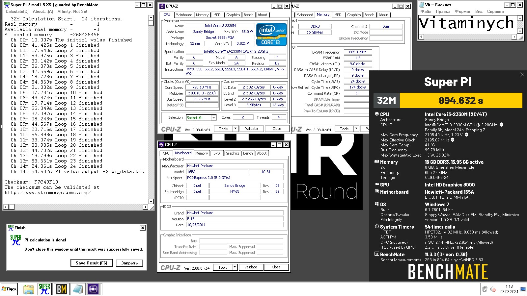Open the Notepad taskbar icon
The width and height of the screenshot is (527, 296).
[x=78, y=289]
